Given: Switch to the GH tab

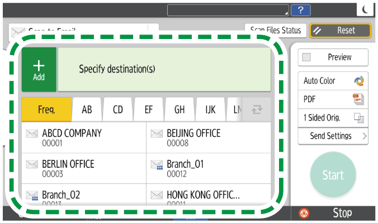Looking at the screenshot, I should [179, 110].
